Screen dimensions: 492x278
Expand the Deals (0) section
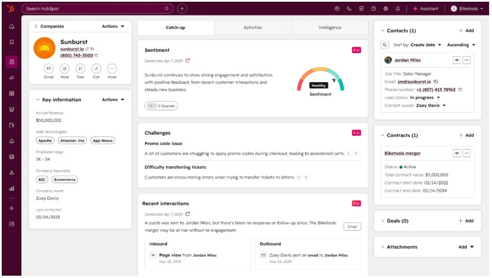[x=383, y=221]
